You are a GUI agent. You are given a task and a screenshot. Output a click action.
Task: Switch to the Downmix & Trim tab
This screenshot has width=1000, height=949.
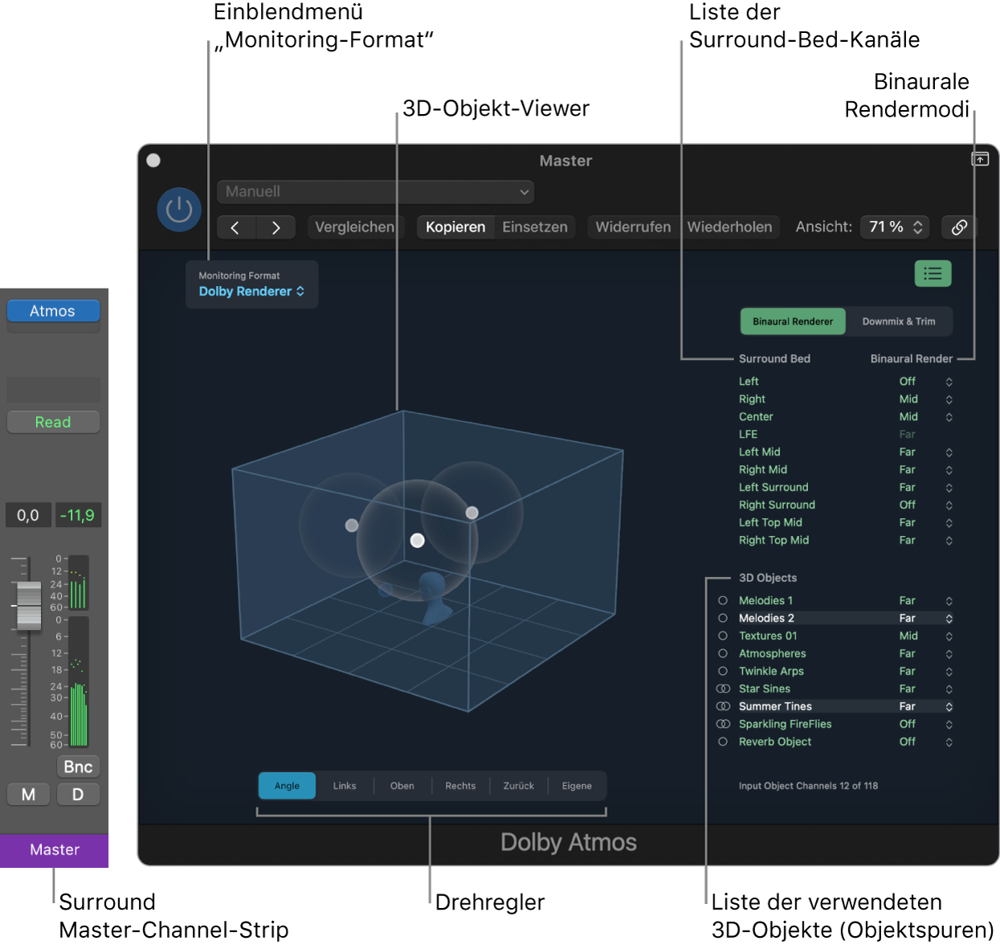899,321
